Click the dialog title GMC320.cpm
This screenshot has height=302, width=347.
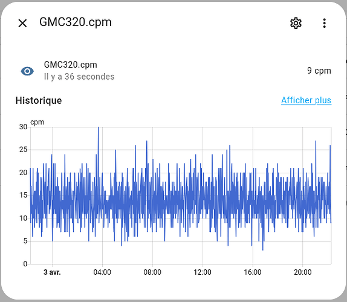pyautogui.click(x=75, y=22)
